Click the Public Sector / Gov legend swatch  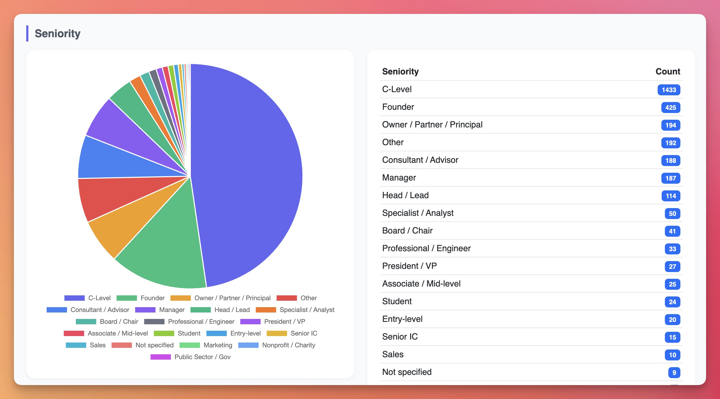point(161,356)
